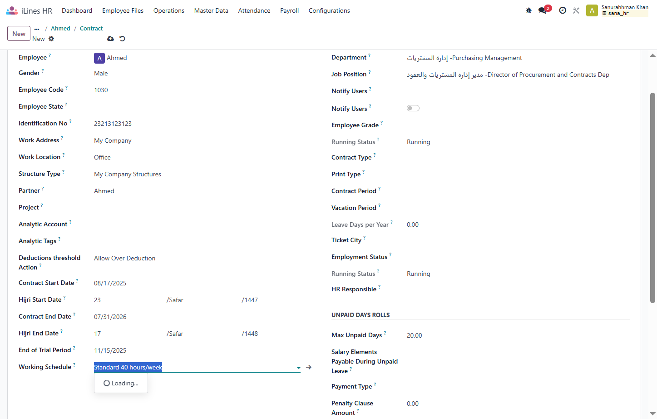Click Employee Code value 1030
The image size is (657, 419).
[101, 90]
